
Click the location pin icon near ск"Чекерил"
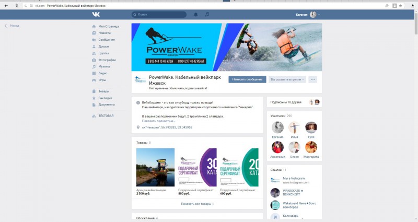pyautogui.click(x=138, y=127)
